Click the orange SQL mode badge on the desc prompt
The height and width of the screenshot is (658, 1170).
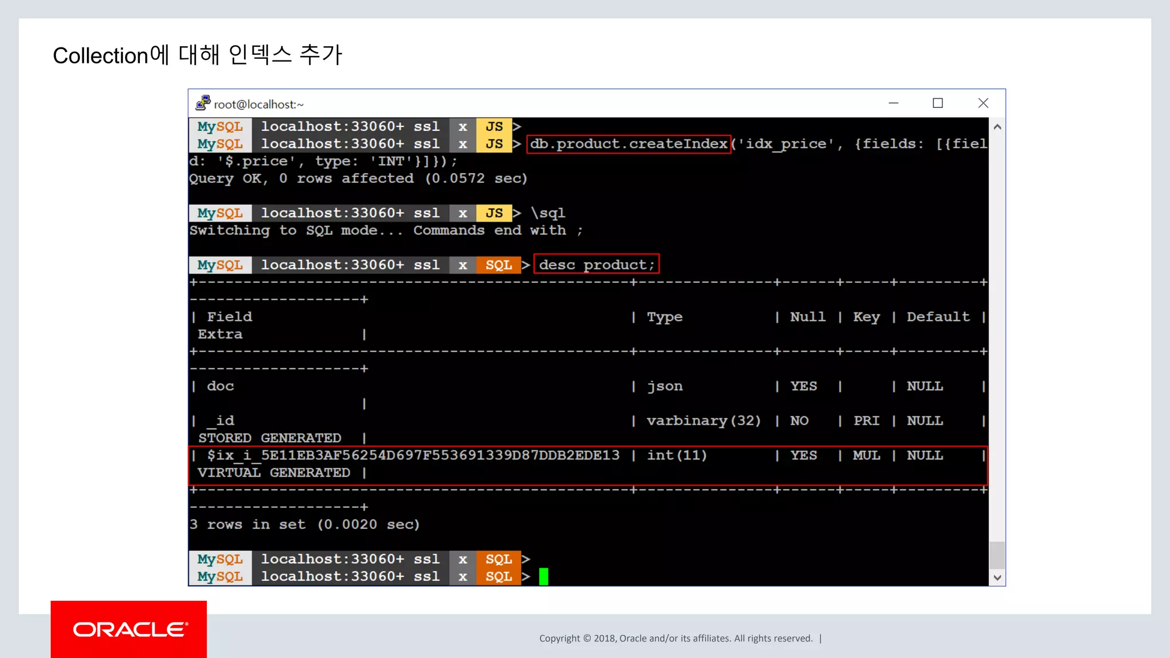click(x=498, y=265)
